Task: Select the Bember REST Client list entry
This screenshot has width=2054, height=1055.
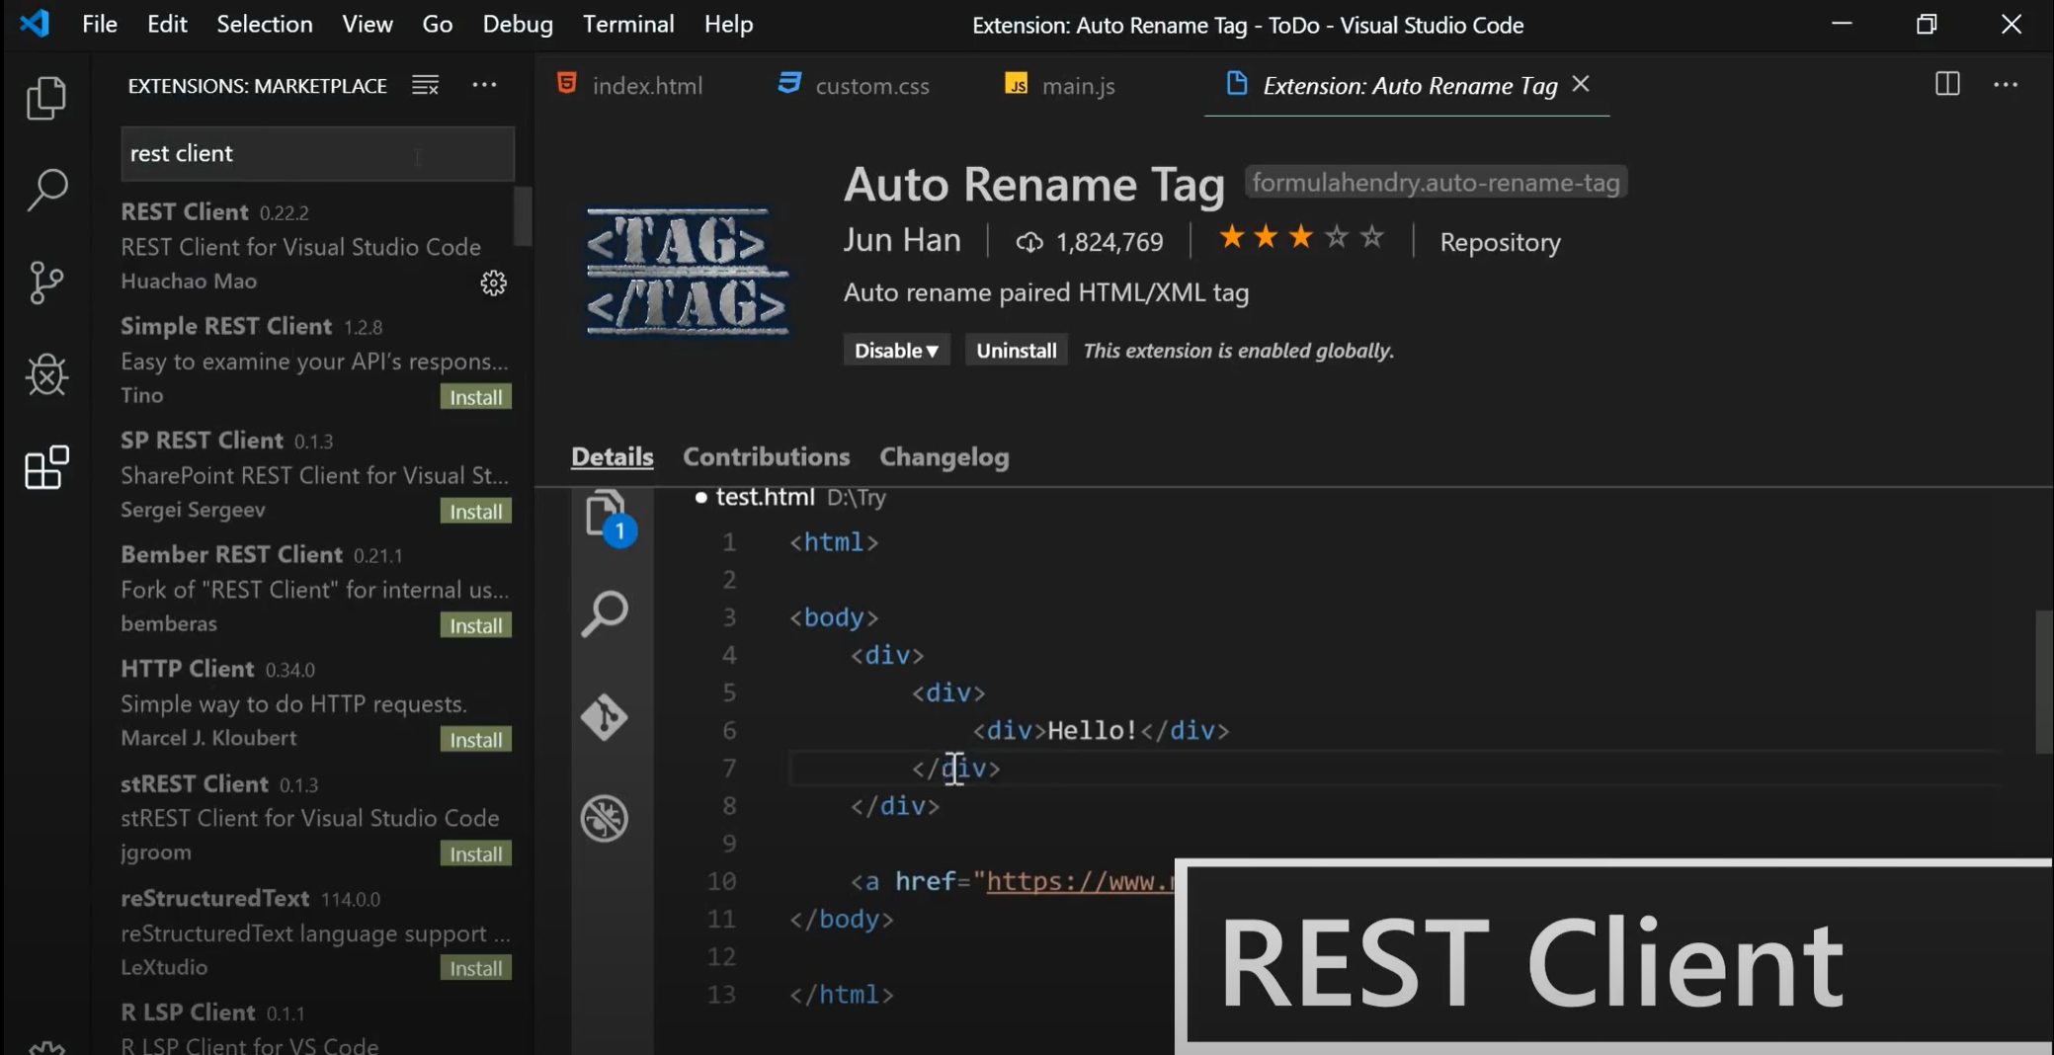Action: (x=316, y=590)
